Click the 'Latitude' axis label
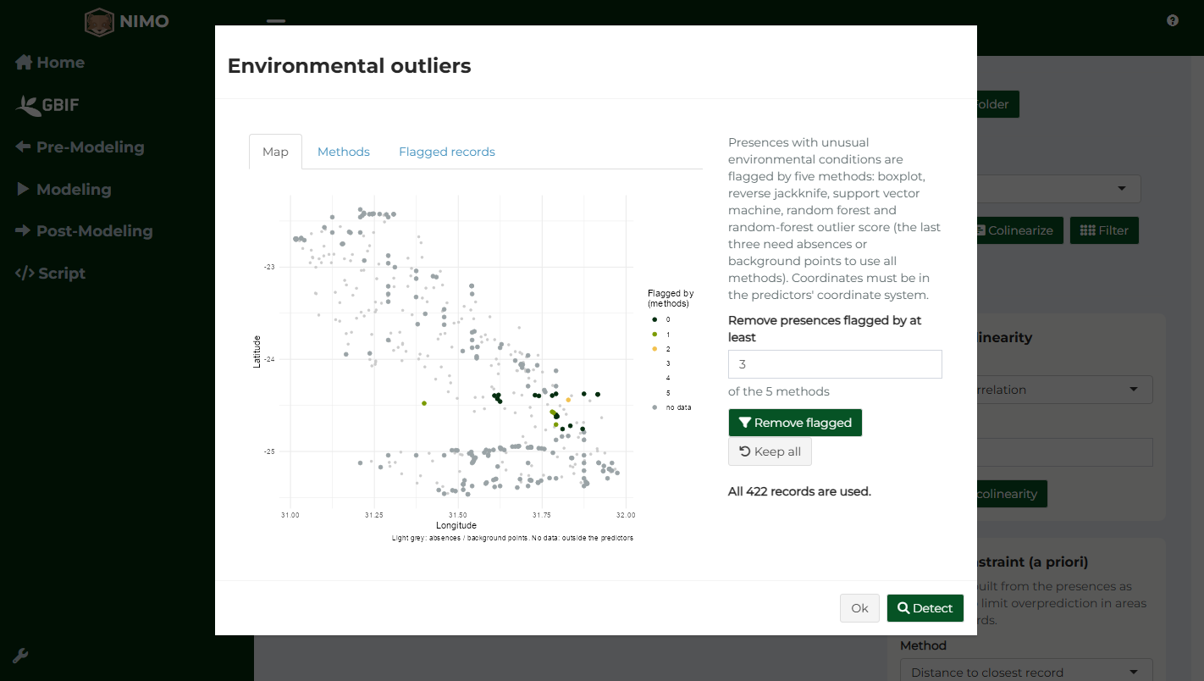 257,352
